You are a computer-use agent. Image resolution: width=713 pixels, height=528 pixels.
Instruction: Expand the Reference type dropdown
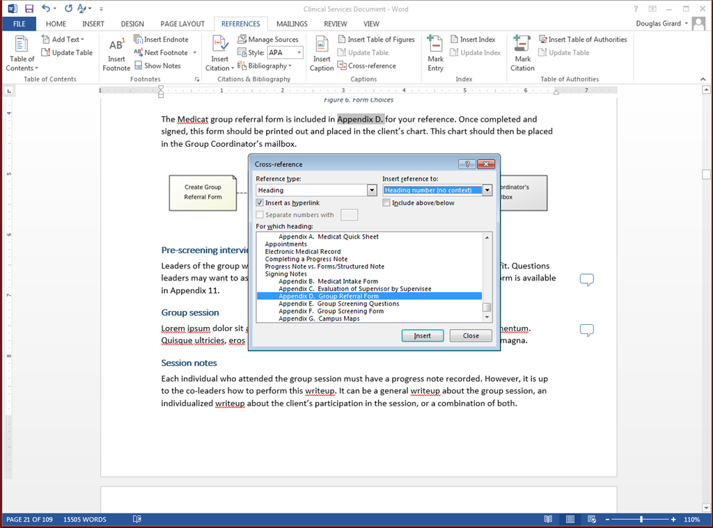pos(372,191)
